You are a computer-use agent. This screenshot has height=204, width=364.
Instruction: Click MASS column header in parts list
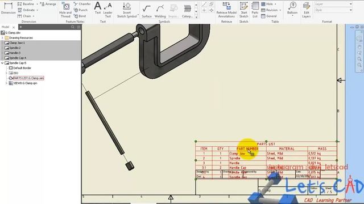pyautogui.click(x=322, y=148)
